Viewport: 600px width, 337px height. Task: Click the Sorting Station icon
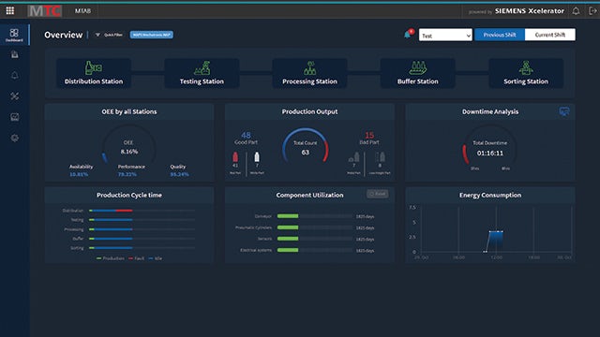pyautogui.click(x=526, y=68)
